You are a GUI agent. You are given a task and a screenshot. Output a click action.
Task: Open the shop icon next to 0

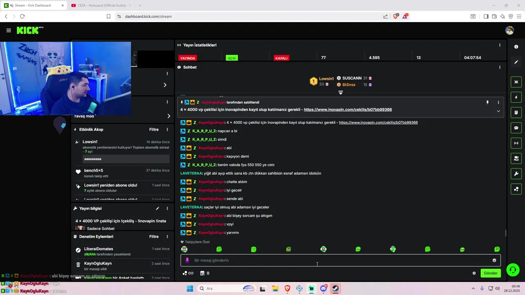point(202,273)
